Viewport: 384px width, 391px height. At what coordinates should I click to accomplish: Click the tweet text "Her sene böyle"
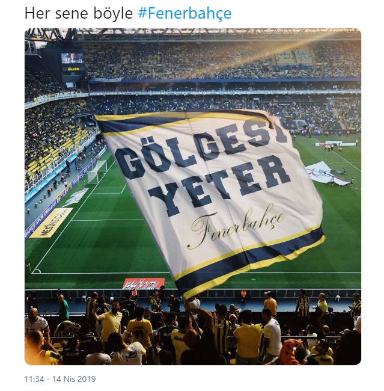tap(79, 13)
